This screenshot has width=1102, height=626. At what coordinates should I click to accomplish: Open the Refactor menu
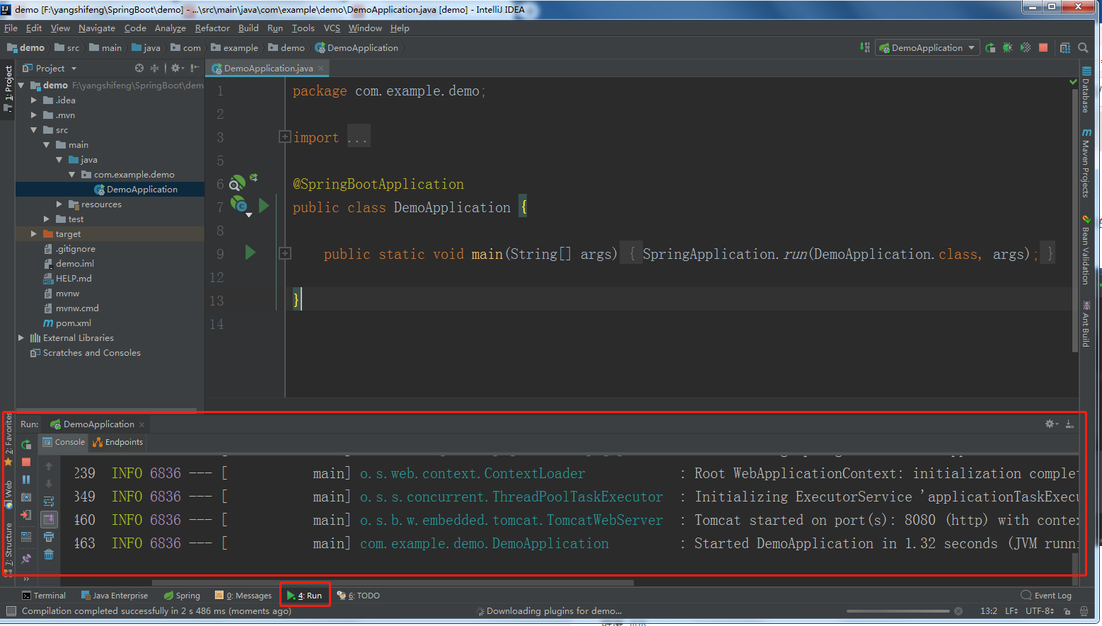point(212,28)
